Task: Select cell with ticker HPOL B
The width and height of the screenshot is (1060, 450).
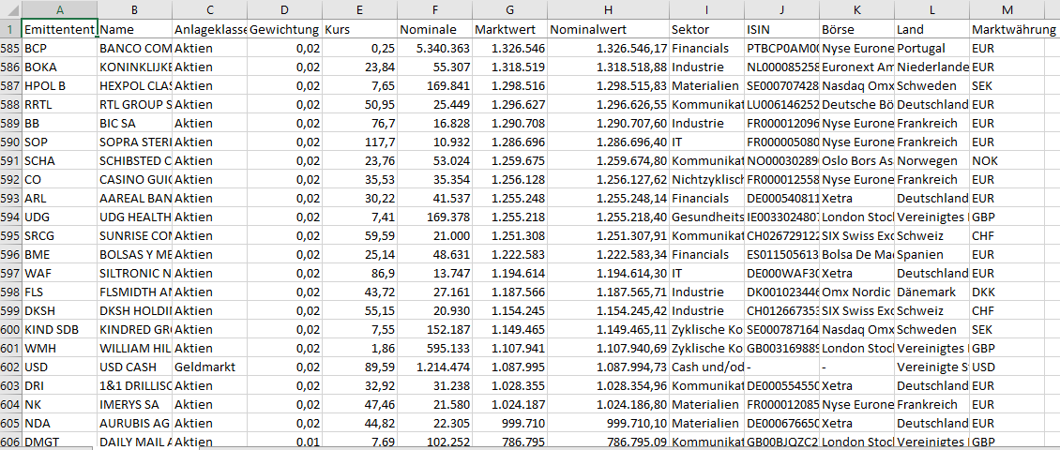Action: (x=60, y=86)
